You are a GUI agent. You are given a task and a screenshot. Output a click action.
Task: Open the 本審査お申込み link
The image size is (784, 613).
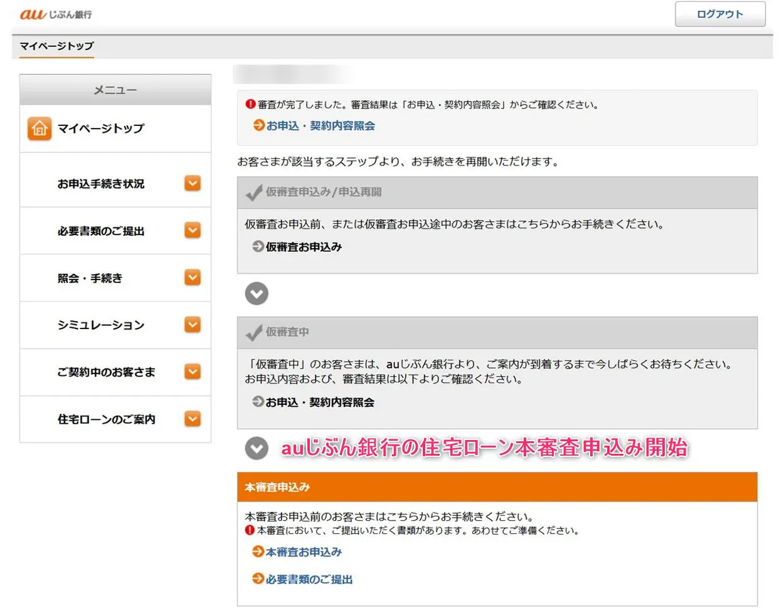pyautogui.click(x=304, y=552)
